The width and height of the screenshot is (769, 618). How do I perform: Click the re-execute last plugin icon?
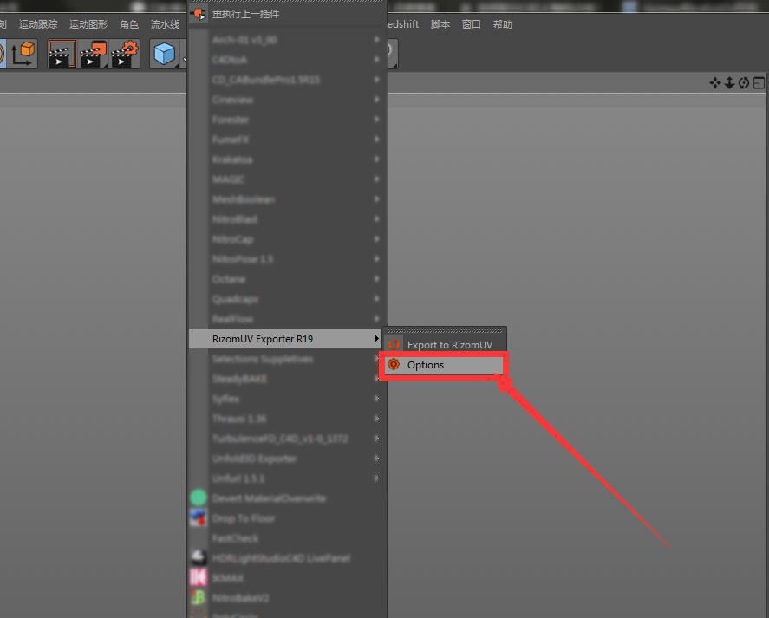click(199, 14)
